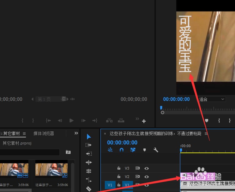
Task: Click the project search field
Action: pyautogui.click(x=30, y=152)
